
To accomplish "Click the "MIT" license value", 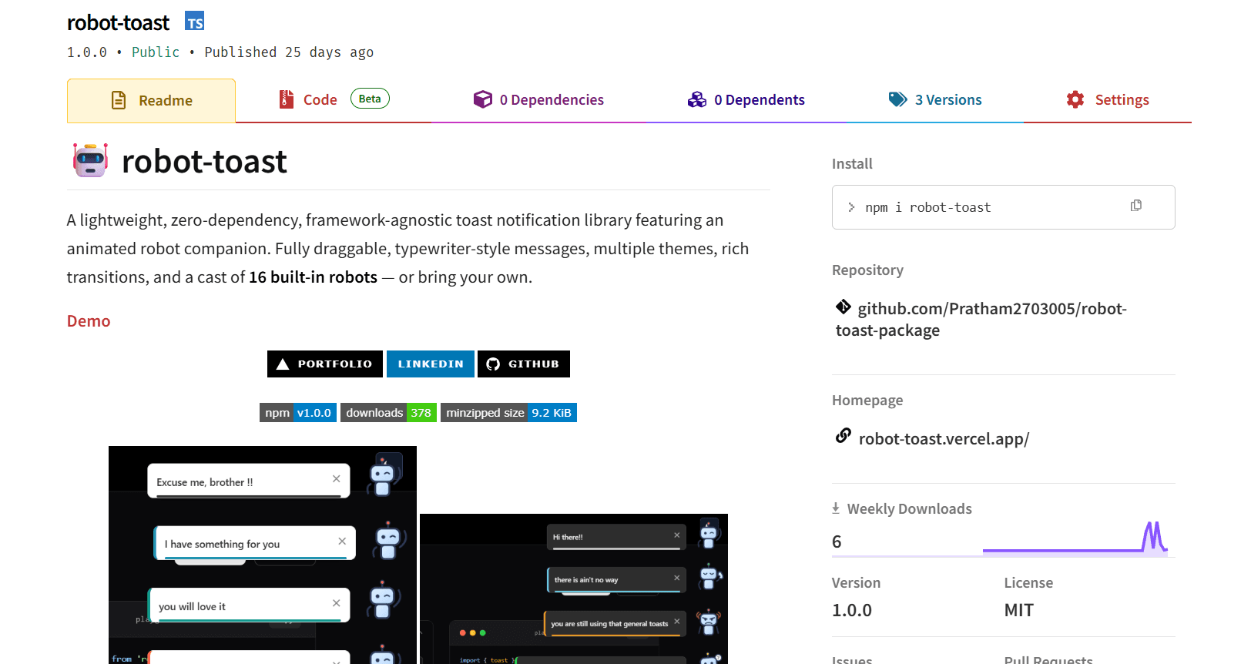I will click(1019, 611).
